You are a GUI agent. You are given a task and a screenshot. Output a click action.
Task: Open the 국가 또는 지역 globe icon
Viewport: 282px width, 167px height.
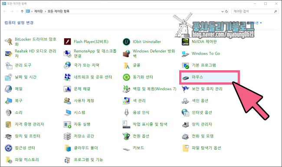coord(67,65)
